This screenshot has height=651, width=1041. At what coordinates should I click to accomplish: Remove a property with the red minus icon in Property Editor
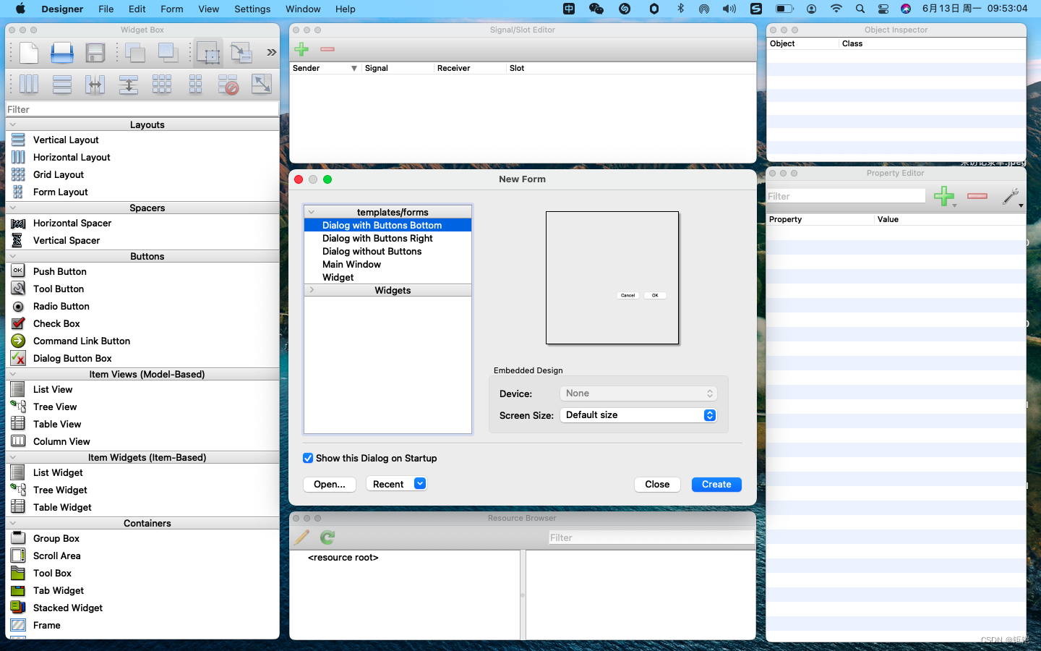click(977, 195)
